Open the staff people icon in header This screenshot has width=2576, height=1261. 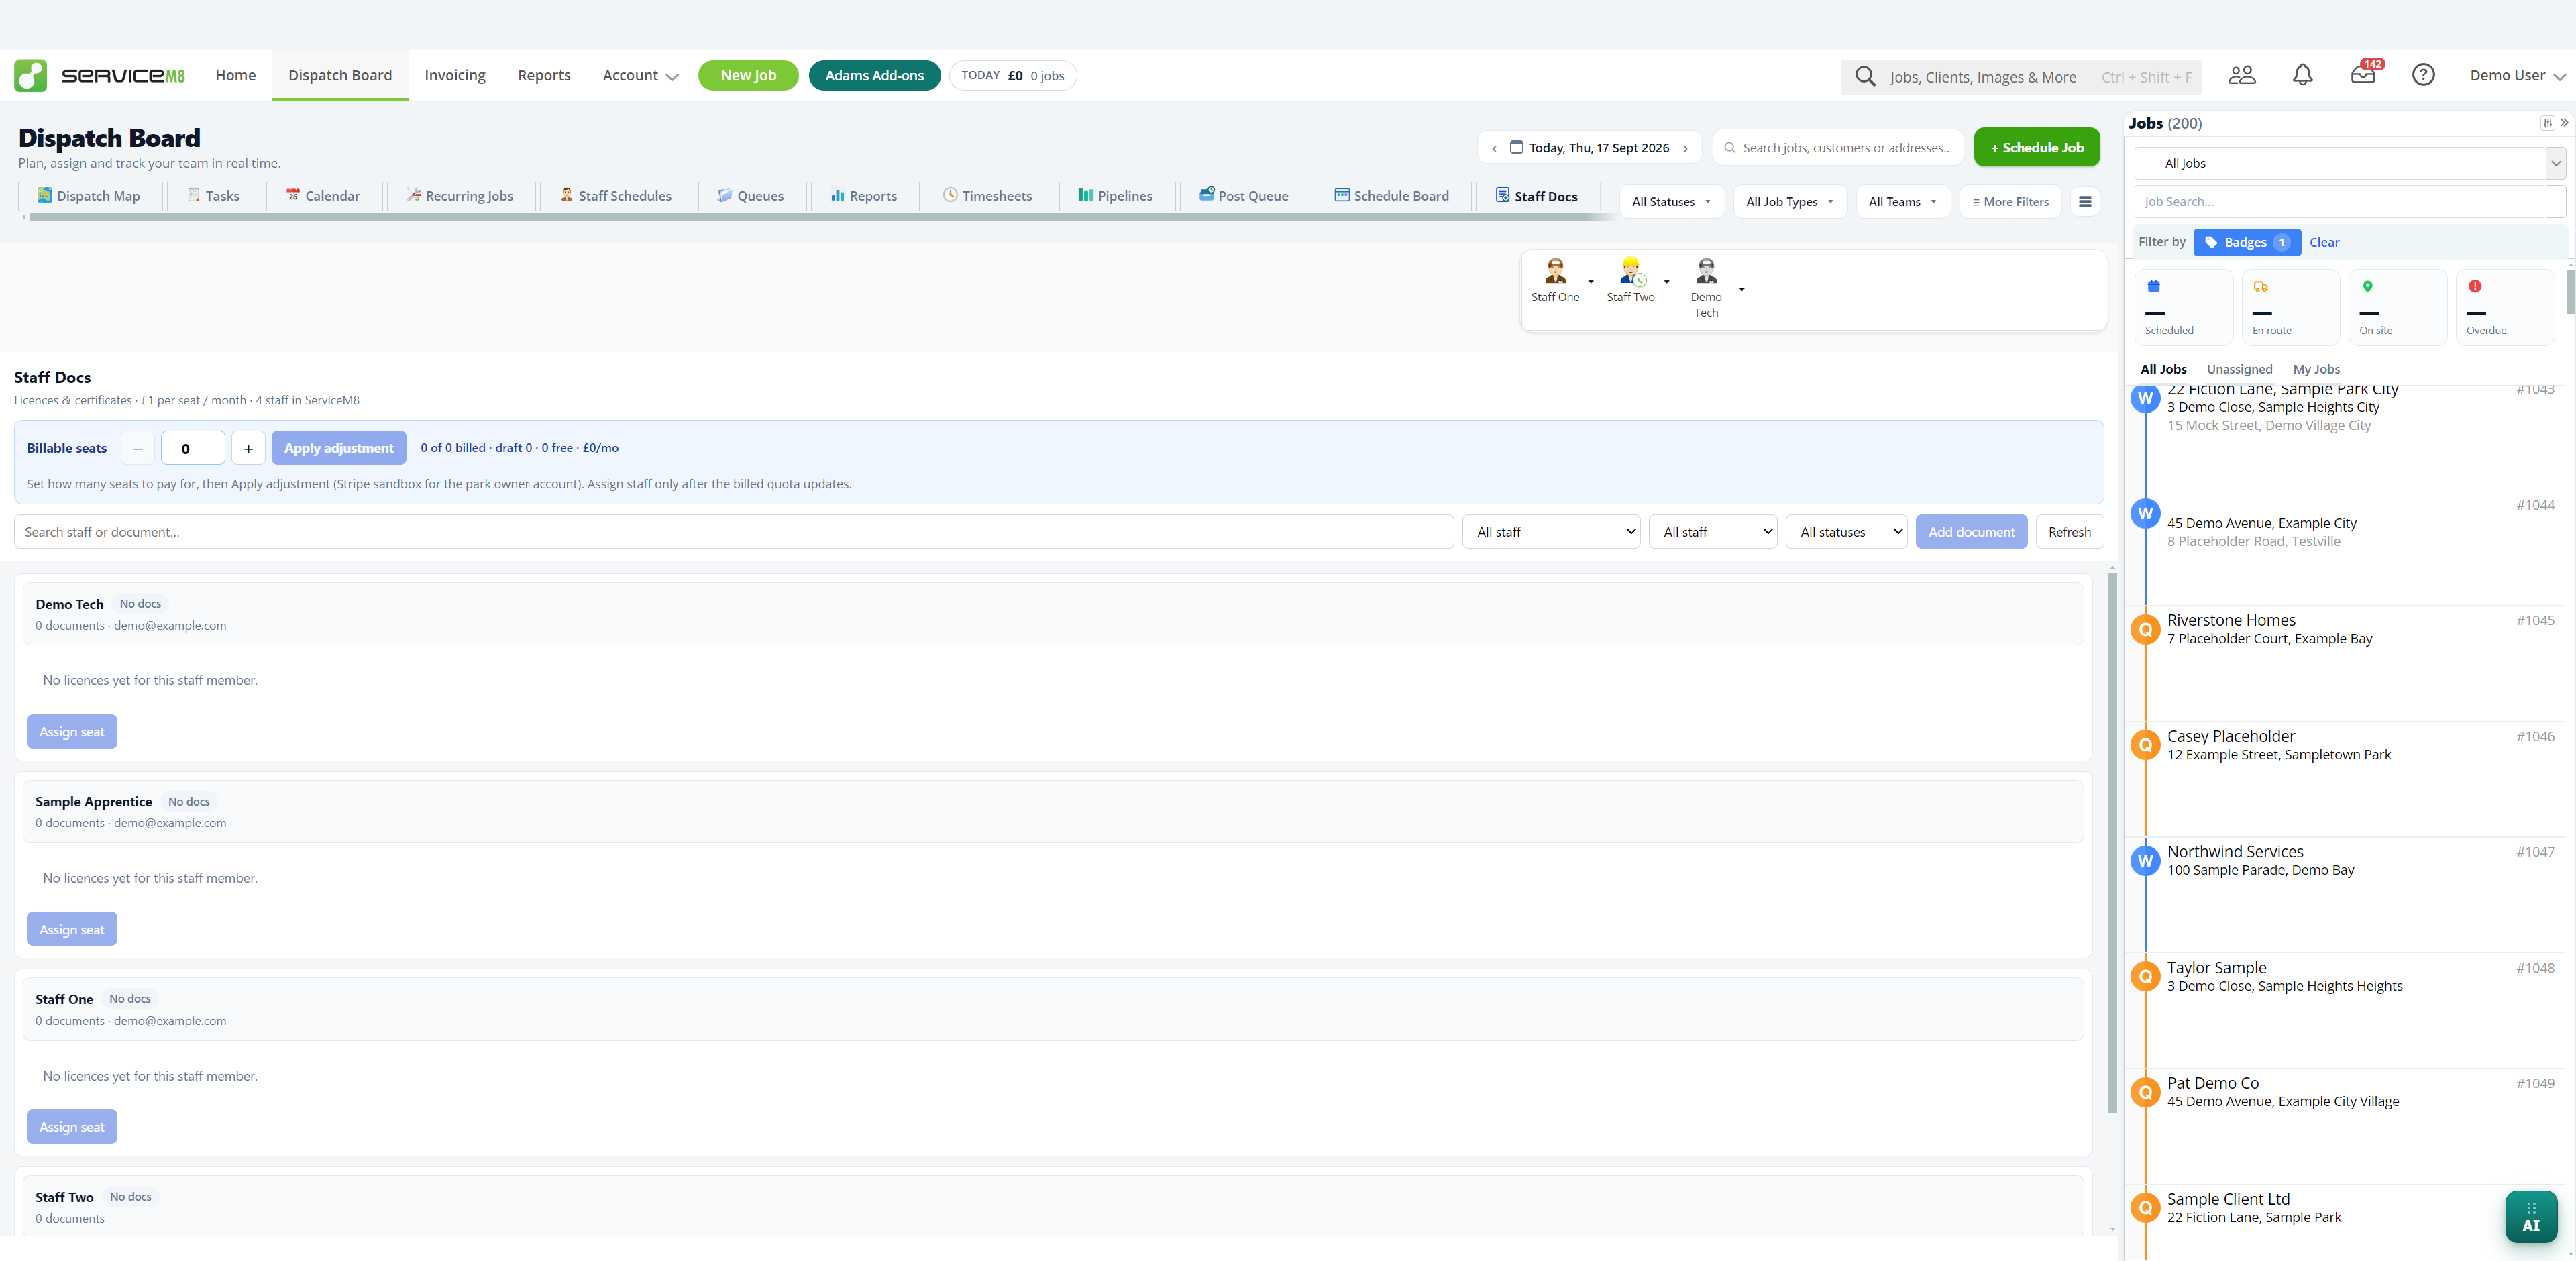(2242, 75)
